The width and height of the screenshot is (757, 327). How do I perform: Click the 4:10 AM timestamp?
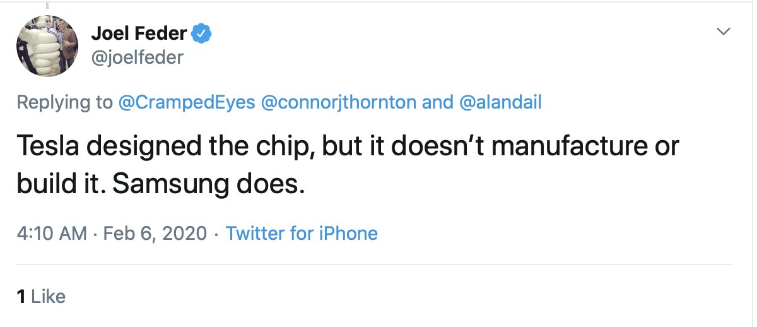pyautogui.click(x=52, y=234)
